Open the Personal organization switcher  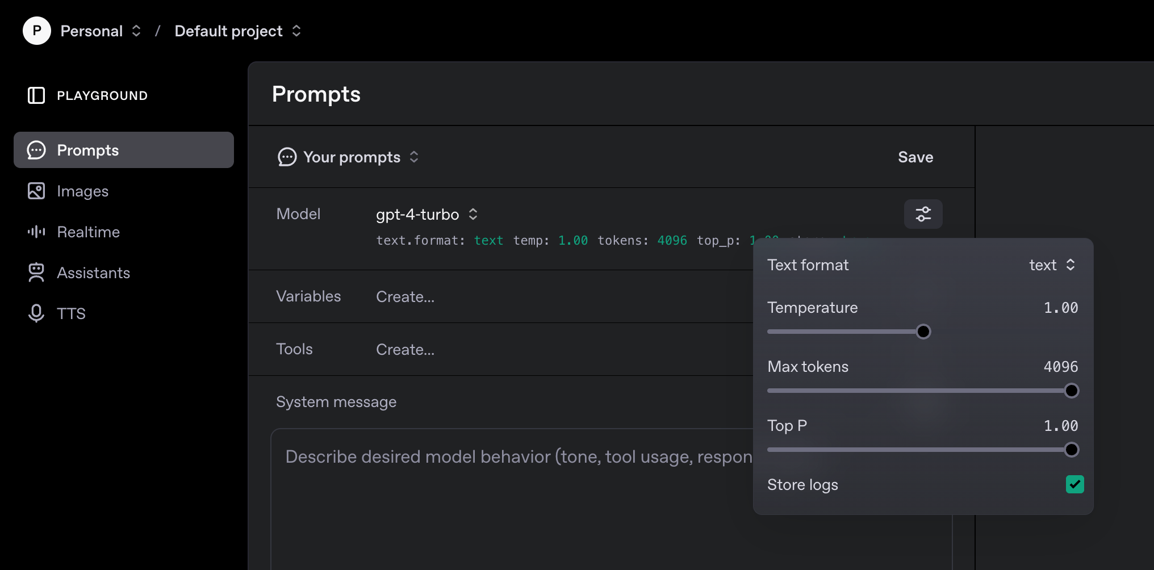click(x=101, y=31)
